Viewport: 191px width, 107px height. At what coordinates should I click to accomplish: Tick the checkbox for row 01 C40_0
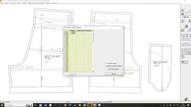pyautogui.click(x=65, y=32)
